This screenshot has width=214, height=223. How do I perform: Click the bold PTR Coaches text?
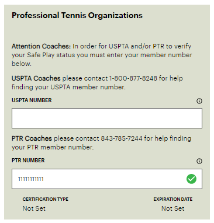(x=32, y=138)
